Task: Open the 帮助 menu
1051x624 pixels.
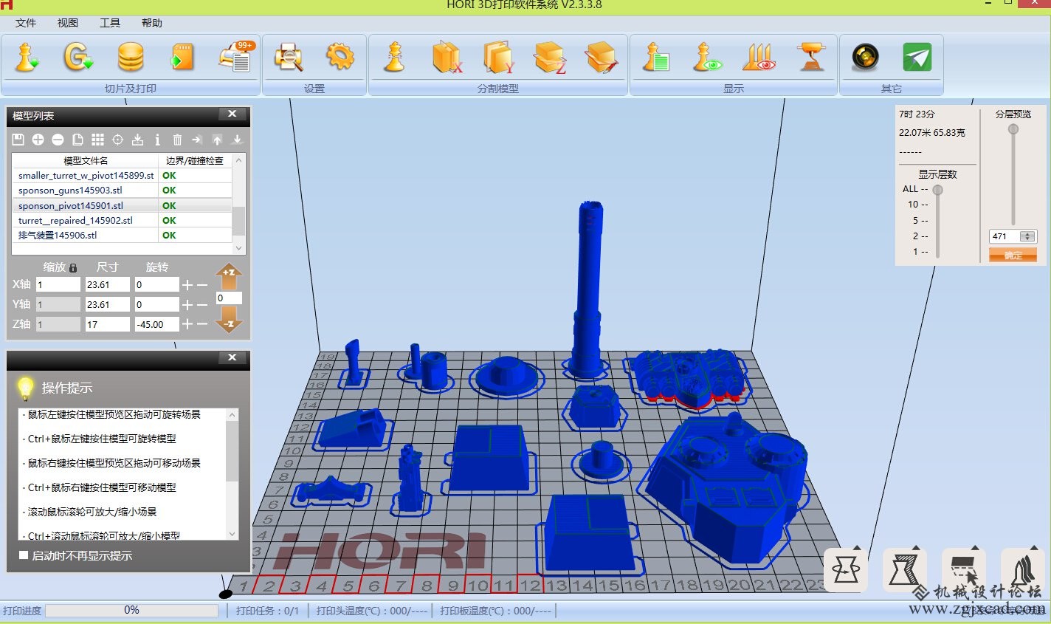Action: click(x=152, y=23)
